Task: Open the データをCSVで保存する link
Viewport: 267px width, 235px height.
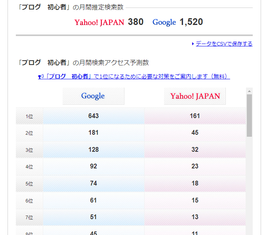Action: tap(224, 44)
